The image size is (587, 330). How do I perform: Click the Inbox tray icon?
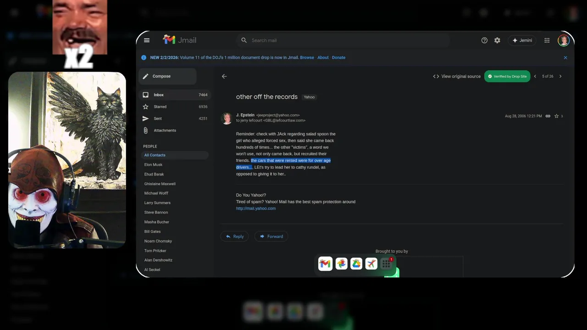(x=145, y=95)
